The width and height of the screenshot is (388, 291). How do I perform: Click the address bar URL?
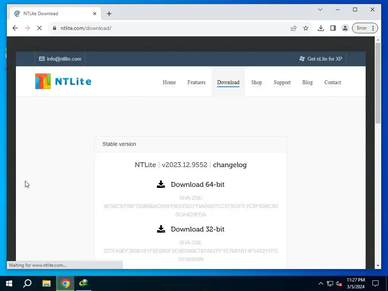[86, 28]
